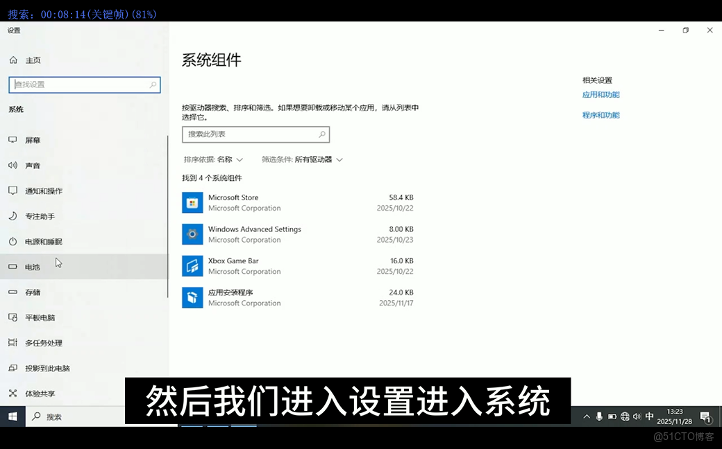722x449 pixels.
Task: Click the Microsoft Store app icon
Action: tap(192, 202)
